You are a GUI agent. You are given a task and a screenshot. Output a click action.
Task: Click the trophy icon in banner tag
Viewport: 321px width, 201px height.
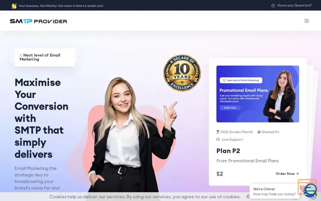tap(224, 80)
